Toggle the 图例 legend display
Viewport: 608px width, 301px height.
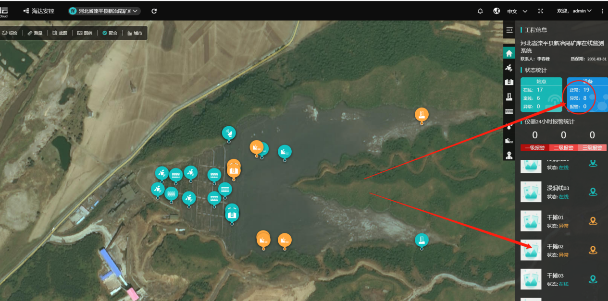(85, 33)
